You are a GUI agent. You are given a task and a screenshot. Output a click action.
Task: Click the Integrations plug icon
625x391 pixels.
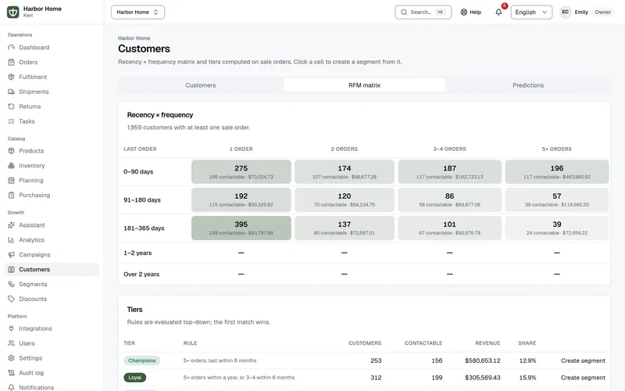pos(11,328)
